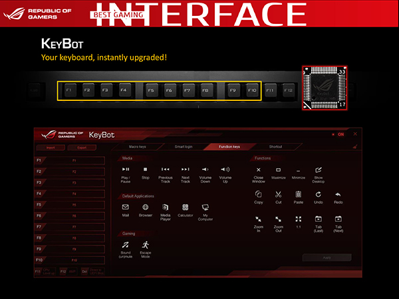This screenshot has height=299, width=399.
Task: Open the Smart login tab
Action: pyautogui.click(x=184, y=147)
